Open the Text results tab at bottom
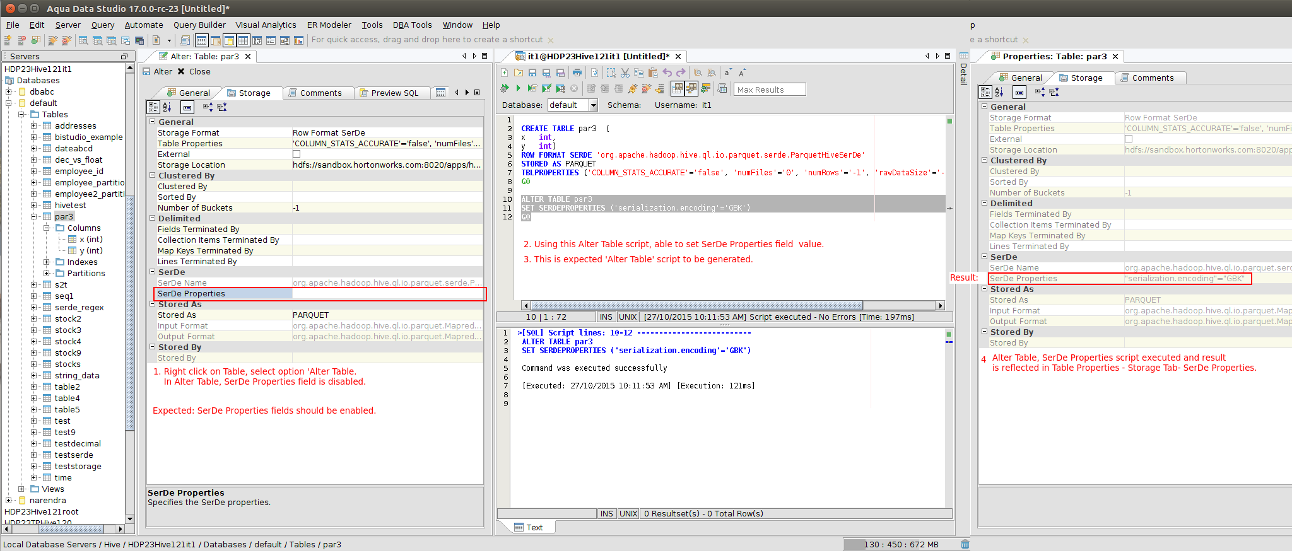The height and width of the screenshot is (553, 1292). coord(529,528)
